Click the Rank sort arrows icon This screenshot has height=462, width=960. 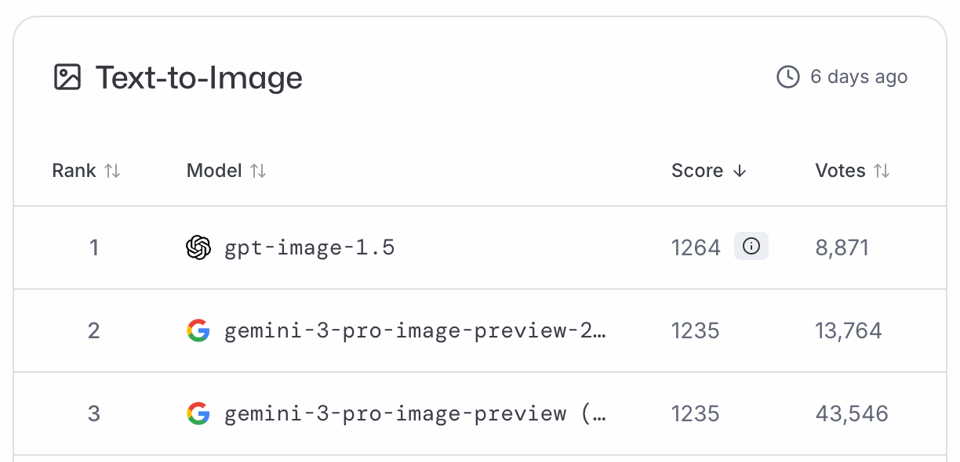[112, 171]
